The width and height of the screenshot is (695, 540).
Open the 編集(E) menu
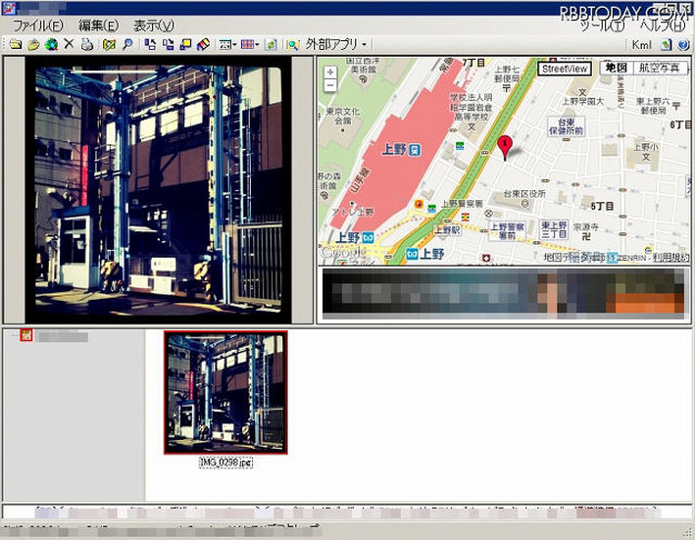pos(98,25)
